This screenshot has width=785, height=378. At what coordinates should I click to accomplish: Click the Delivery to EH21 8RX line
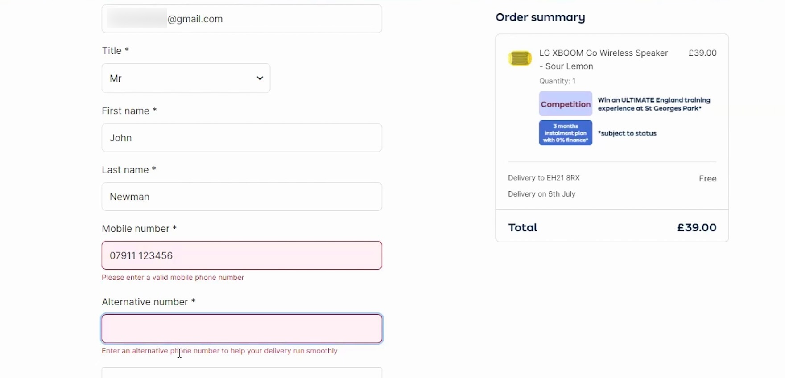point(544,178)
